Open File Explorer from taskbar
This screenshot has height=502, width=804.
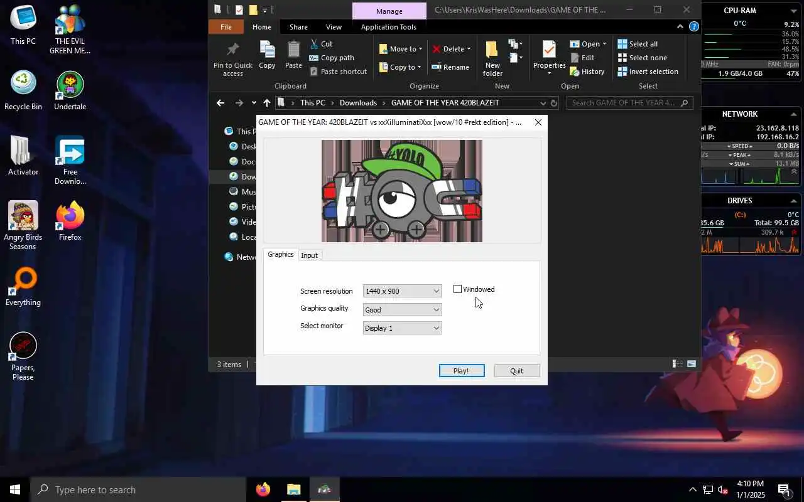[x=293, y=489]
